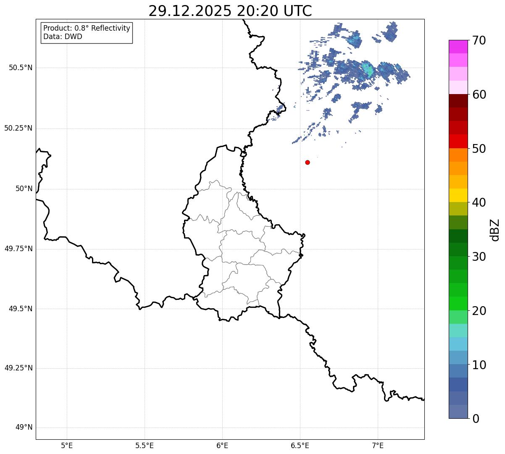Click the 6°E longitude label
505x454 pixels.
(222, 445)
